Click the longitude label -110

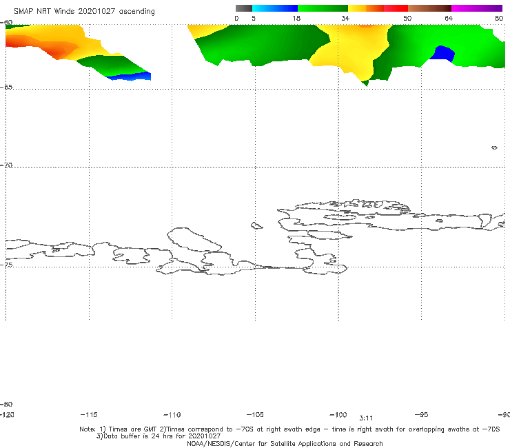point(172,415)
